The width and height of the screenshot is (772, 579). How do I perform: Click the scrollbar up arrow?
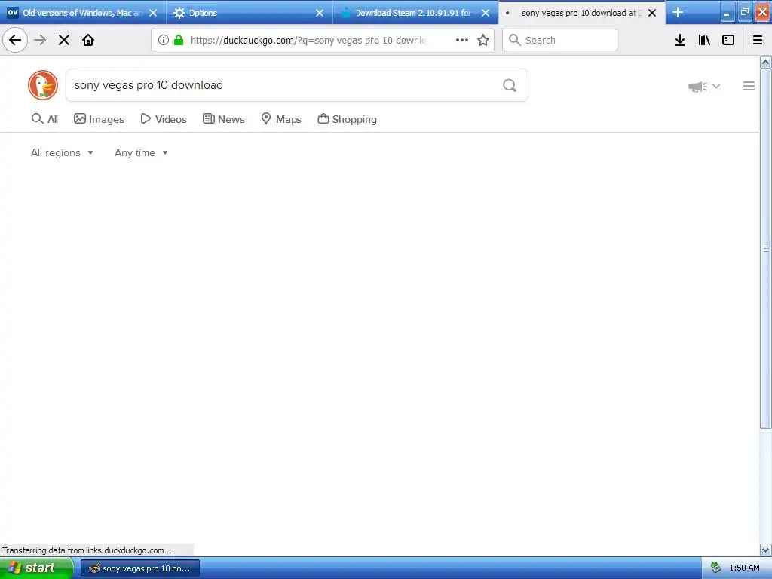click(x=766, y=63)
